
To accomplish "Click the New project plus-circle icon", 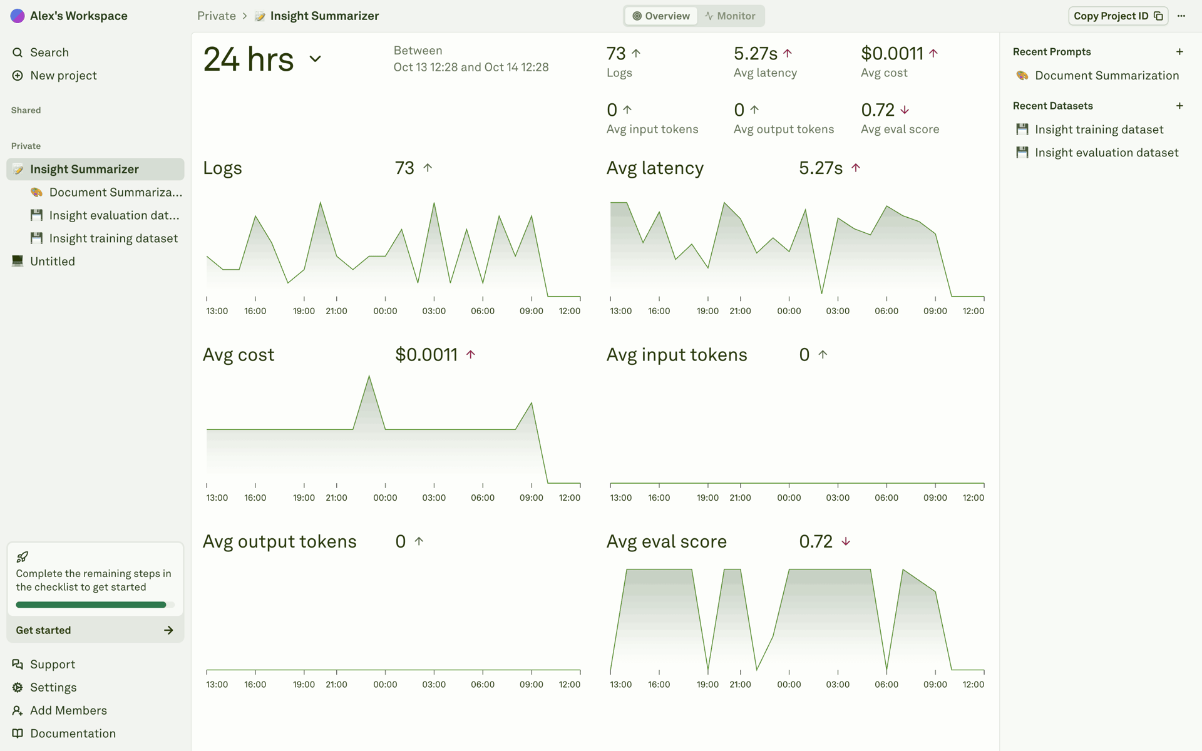I will [18, 76].
